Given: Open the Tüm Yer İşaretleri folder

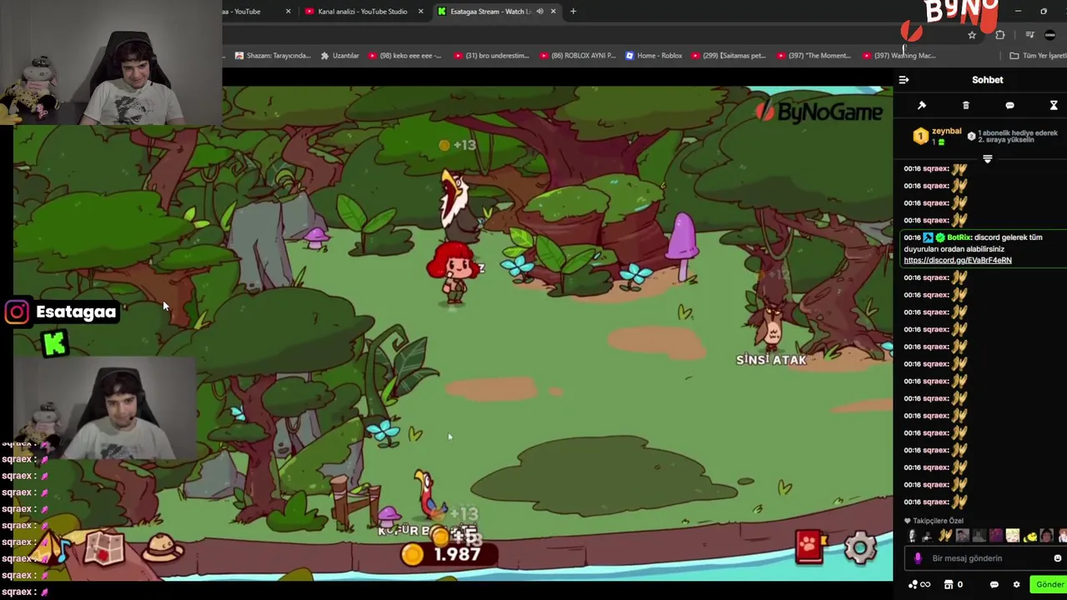Looking at the screenshot, I should pyautogui.click(x=1038, y=56).
